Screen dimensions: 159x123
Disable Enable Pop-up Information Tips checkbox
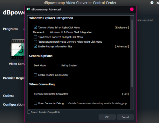[35, 46]
